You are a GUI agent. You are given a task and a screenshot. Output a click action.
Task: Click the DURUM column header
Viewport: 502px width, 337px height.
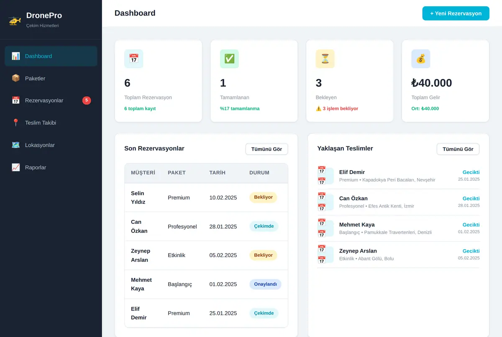[259, 173]
